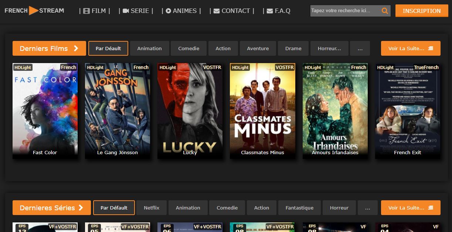Filter series by Comedie

pyautogui.click(x=227, y=208)
